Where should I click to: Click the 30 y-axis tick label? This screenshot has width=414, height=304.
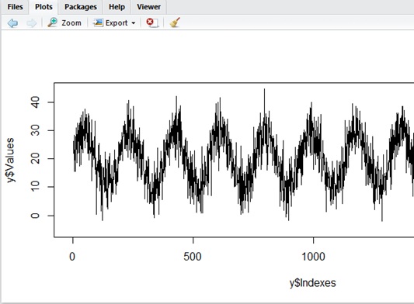[35, 130]
